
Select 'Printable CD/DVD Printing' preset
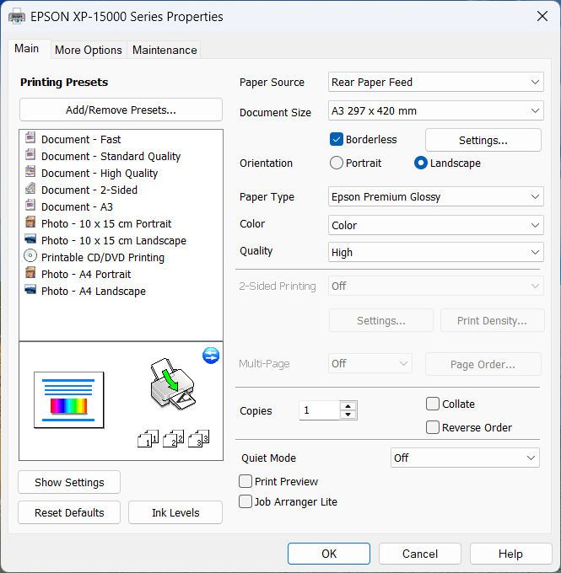coord(103,257)
